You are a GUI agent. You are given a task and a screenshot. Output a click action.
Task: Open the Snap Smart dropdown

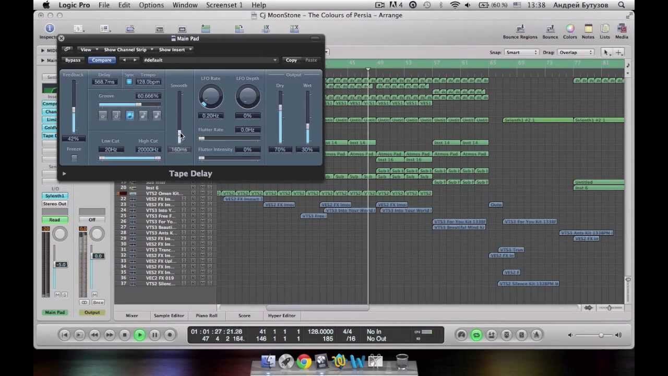pyautogui.click(x=521, y=52)
